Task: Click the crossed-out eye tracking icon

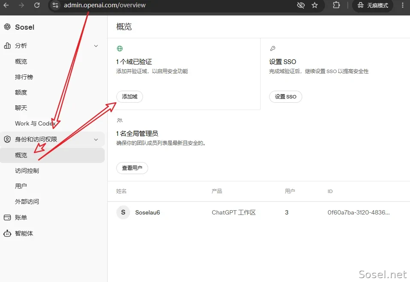Action: click(x=301, y=5)
